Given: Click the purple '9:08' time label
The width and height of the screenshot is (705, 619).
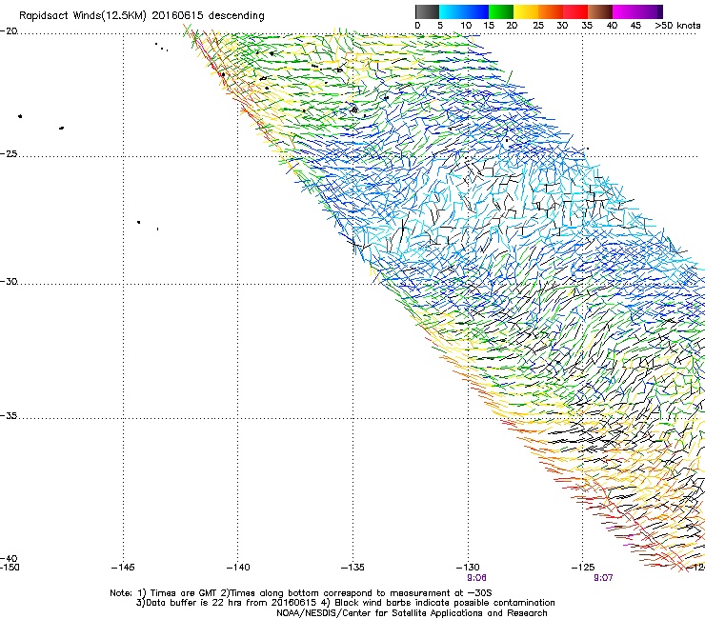Looking at the screenshot, I should click(x=476, y=578).
